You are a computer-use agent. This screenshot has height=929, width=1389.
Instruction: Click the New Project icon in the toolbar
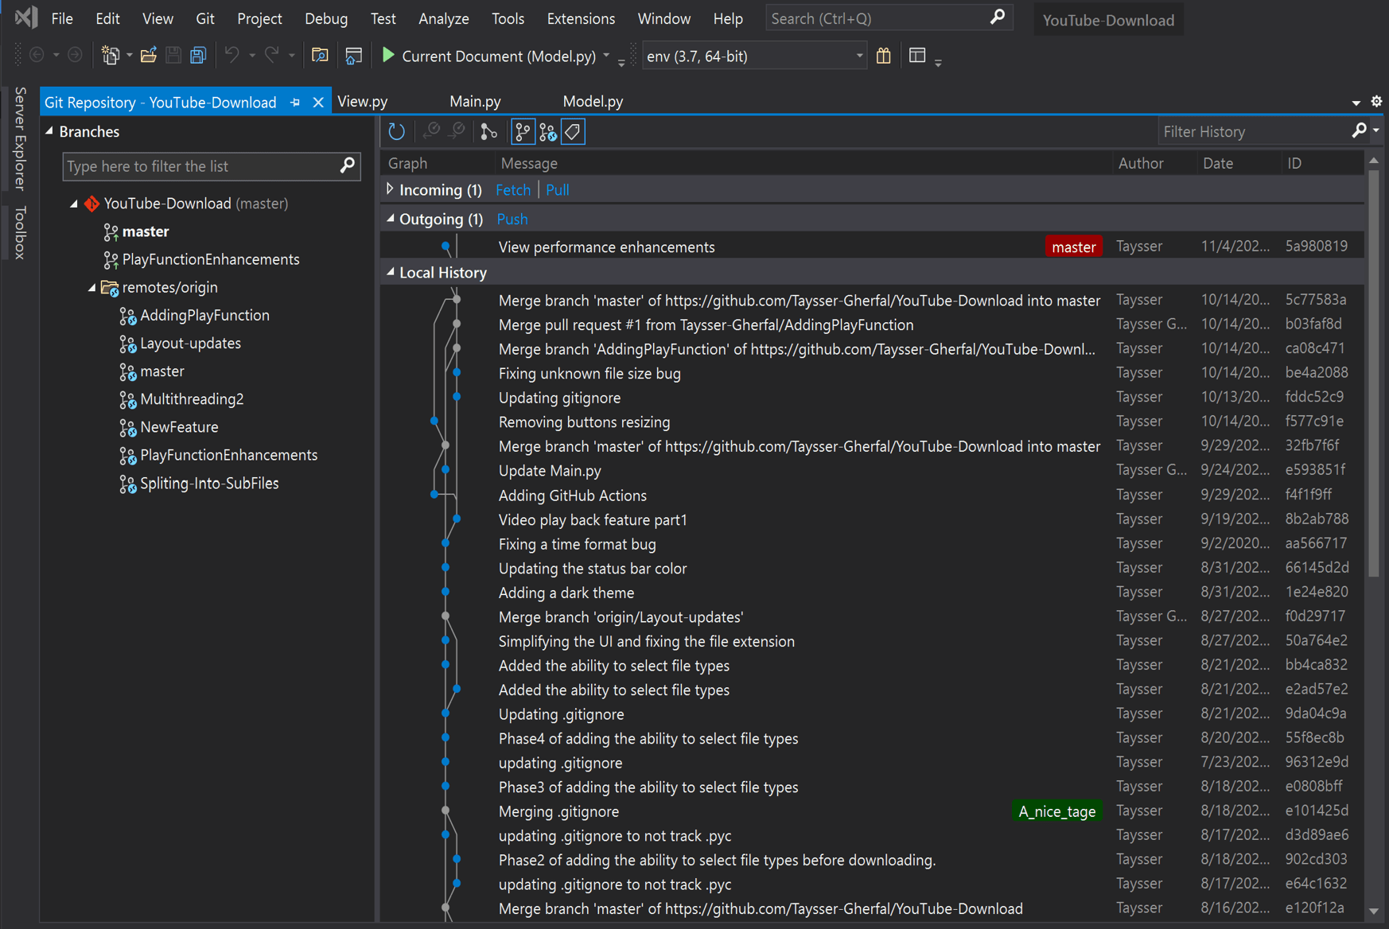click(x=111, y=55)
